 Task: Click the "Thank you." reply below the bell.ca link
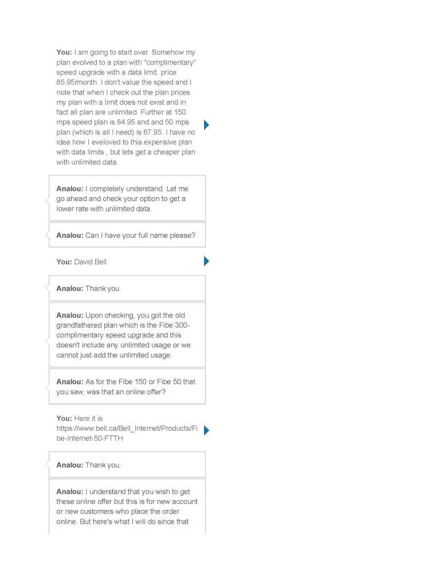[x=103, y=465]
